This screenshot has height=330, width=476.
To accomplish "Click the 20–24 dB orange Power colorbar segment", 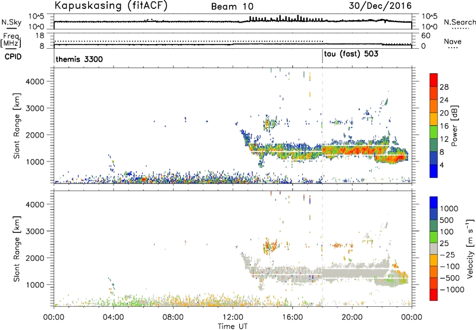I will [x=434, y=106].
